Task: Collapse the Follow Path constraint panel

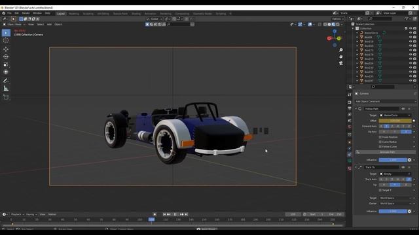Action: point(356,109)
